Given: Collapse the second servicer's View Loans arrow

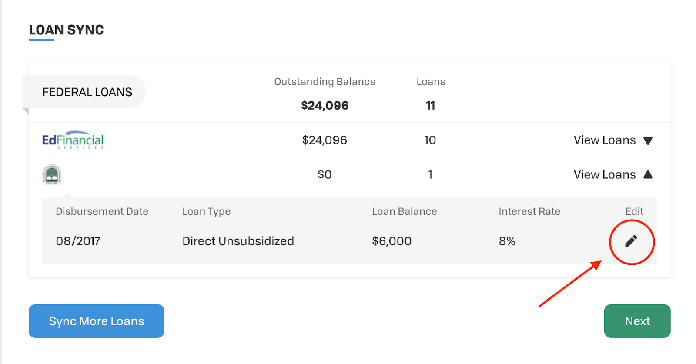Looking at the screenshot, I should coord(648,174).
